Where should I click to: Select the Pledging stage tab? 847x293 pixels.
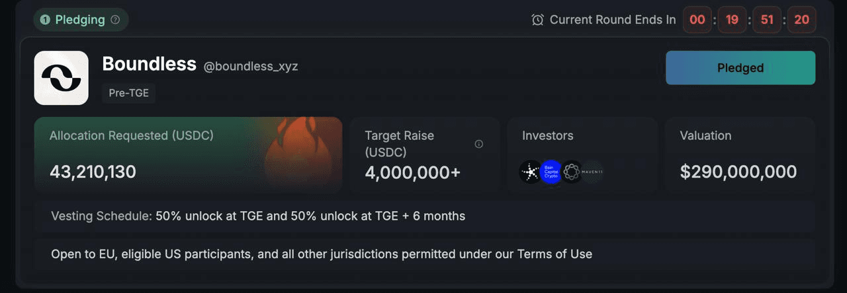tap(81, 20)
